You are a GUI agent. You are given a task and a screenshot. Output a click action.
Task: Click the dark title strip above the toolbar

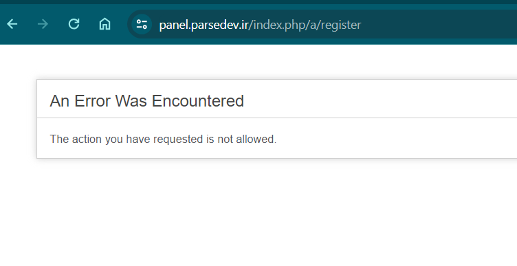coord(258,2)
